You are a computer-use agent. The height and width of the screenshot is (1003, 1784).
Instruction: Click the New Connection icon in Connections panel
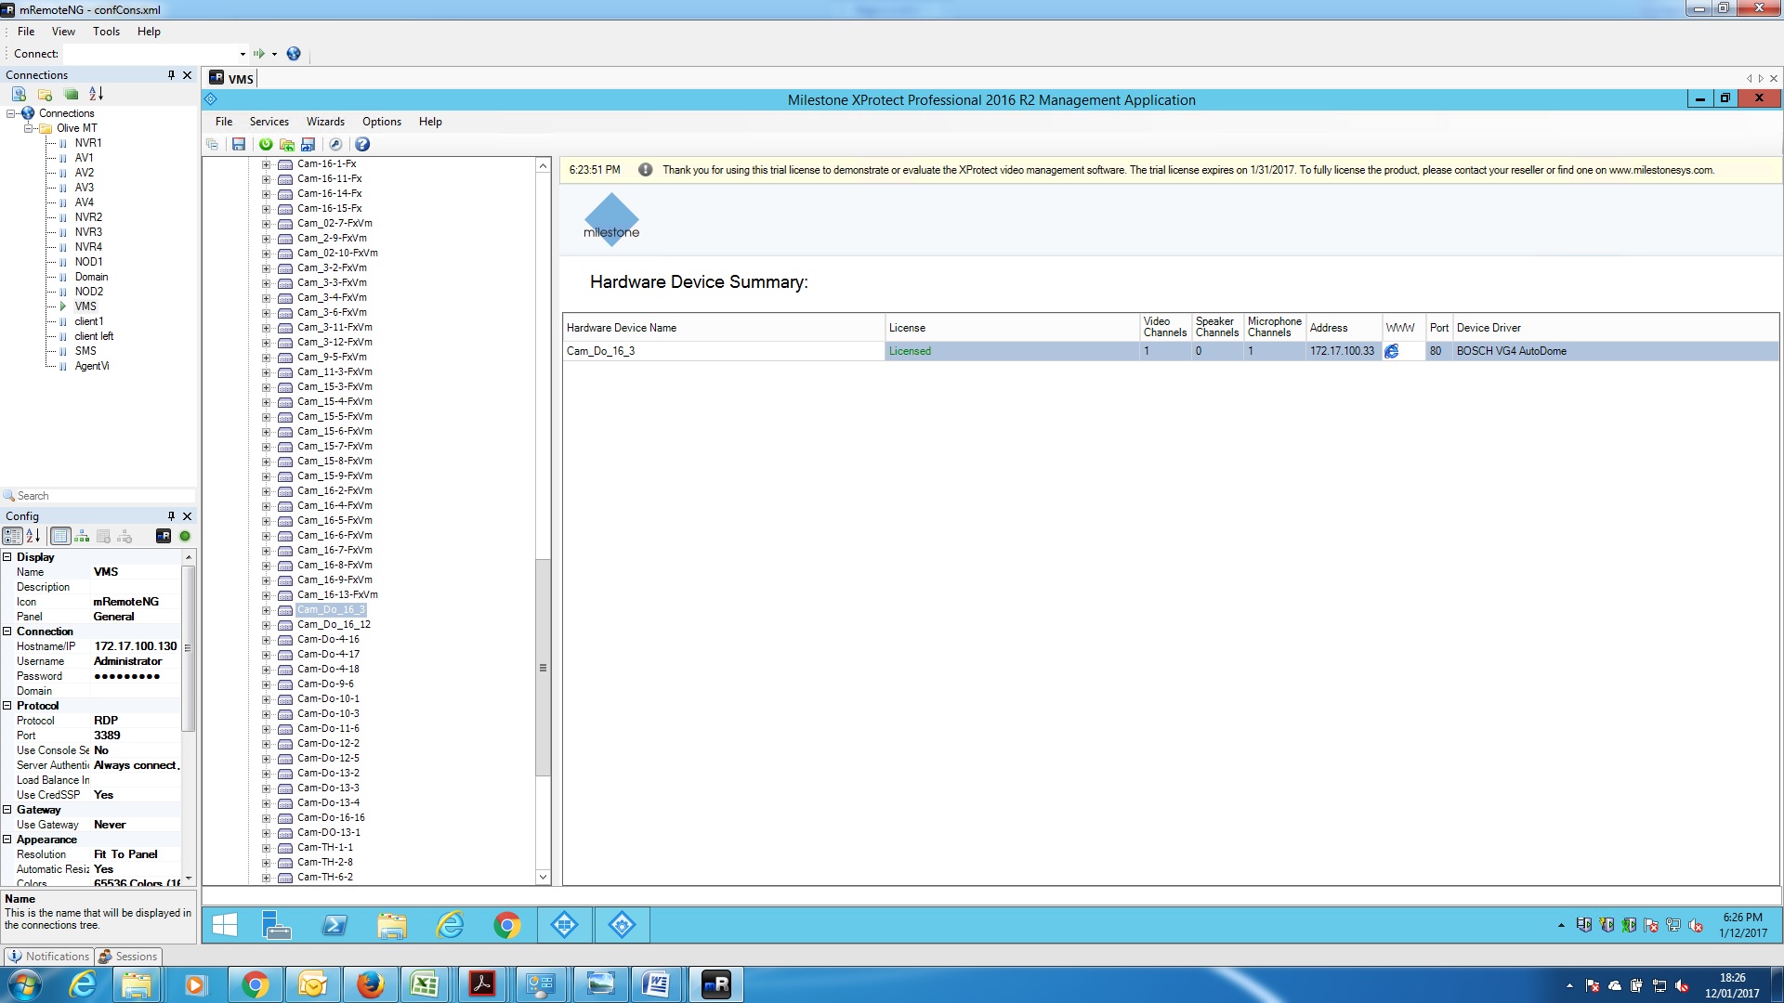(19, 94)
